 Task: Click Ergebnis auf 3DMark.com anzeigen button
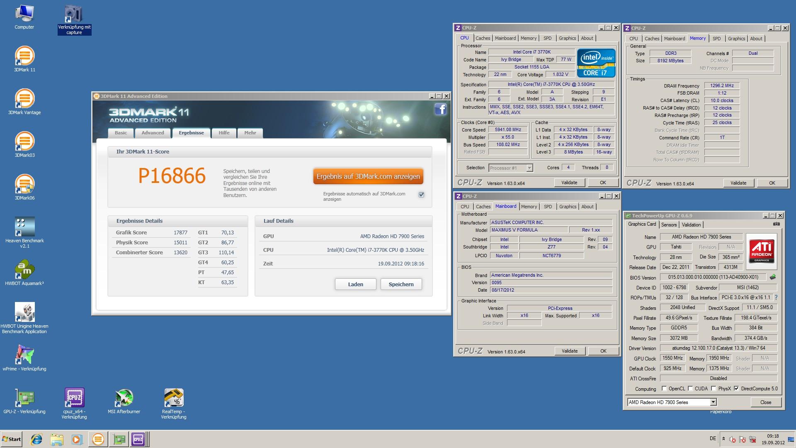tap(368, 176)
